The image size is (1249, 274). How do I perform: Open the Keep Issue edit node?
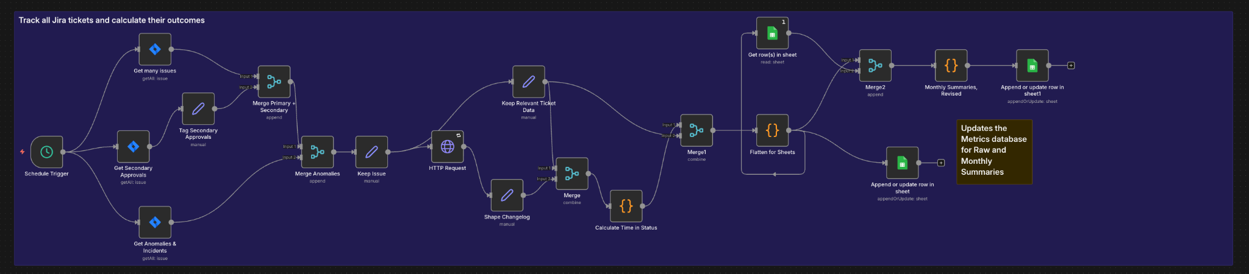[x=371, y=152]
